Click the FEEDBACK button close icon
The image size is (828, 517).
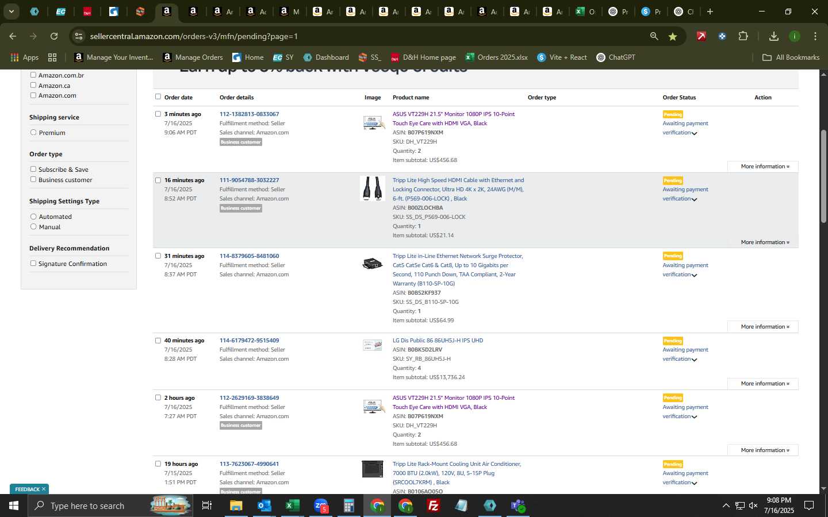(44, 489)
